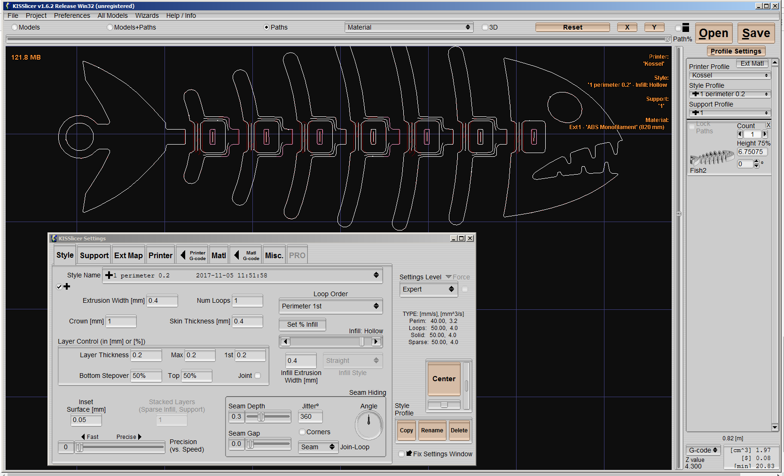Screen dimensions: 784x476
Task: Open the Support Profile dropdown
Action: click(x=729, y=113)
